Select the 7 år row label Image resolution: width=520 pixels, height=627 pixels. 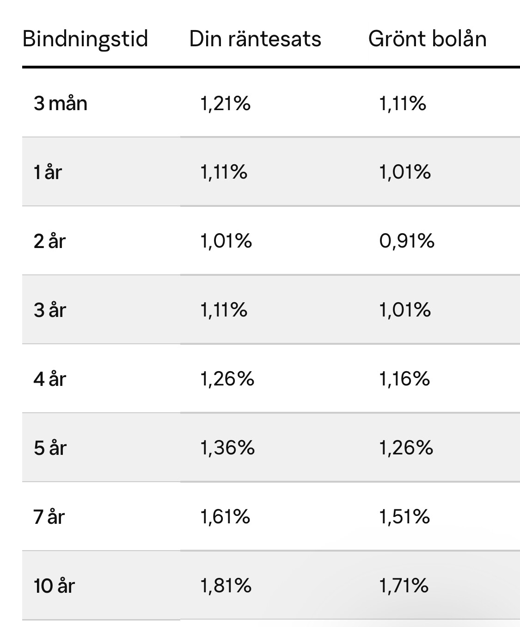(49, 517)
